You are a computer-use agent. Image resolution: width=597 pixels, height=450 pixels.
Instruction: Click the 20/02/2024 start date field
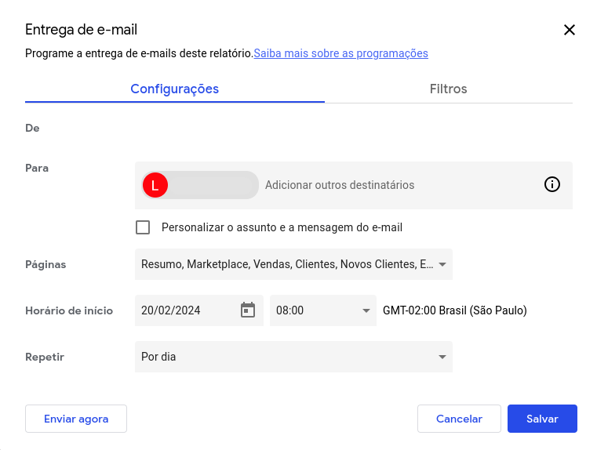coord(184,310)
